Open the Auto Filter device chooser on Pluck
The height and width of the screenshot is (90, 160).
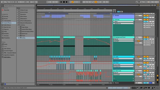pyautogui.click(x=123, y=64)
